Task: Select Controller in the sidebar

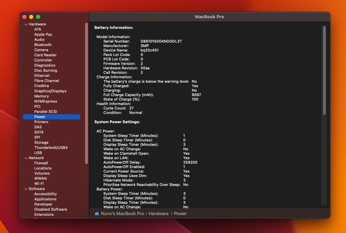Action: click(x=43, y=60)
